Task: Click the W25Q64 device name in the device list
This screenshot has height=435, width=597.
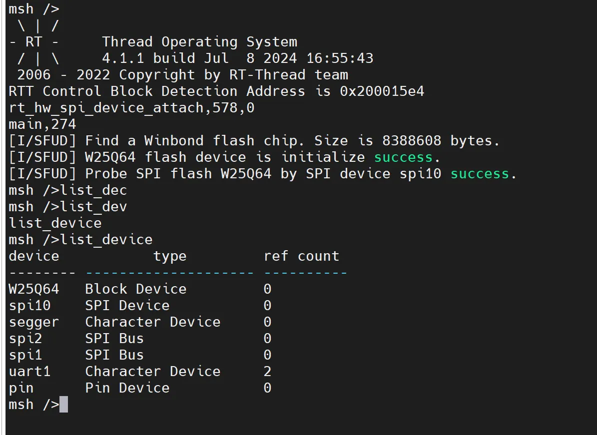Action: (x=34, y=289)
